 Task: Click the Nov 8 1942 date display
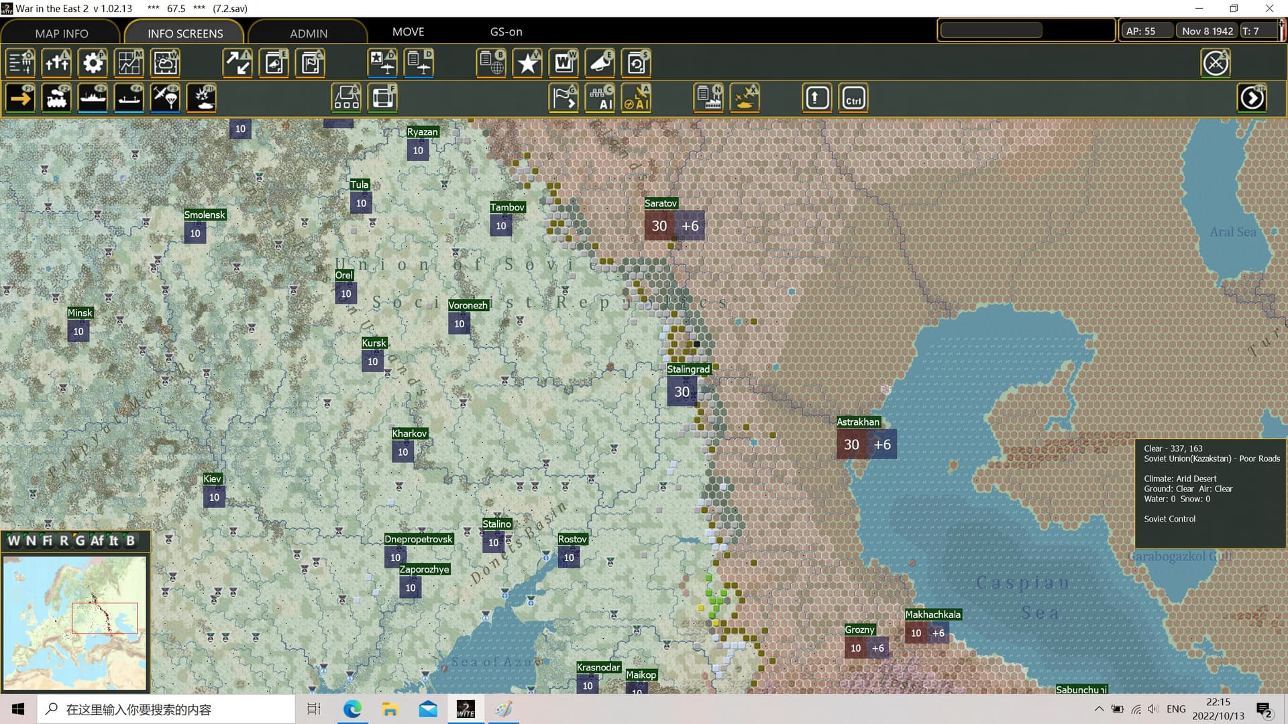(x=1207, y=31)
